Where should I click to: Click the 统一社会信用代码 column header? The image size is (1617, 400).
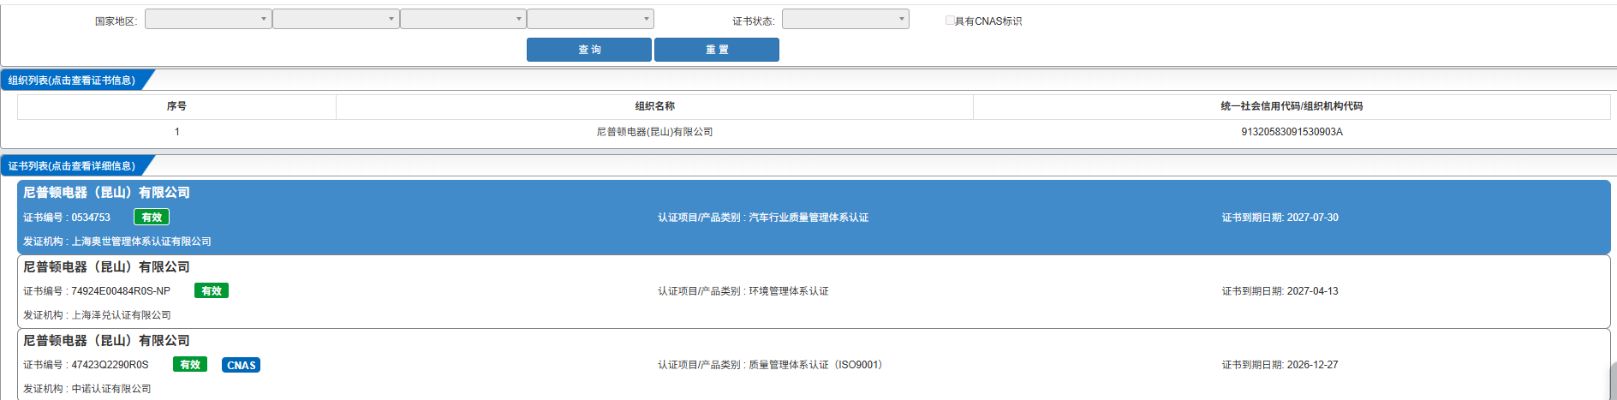click(1292, 106)
